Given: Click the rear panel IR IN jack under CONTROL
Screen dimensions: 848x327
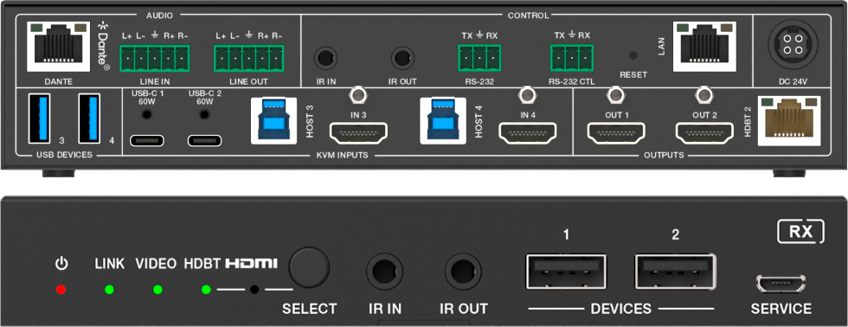Looking at the screenshot, I should click(x=325, y=57).
